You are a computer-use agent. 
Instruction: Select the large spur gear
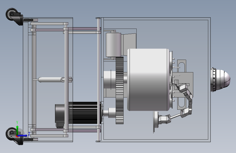click(x=120, y=90)
